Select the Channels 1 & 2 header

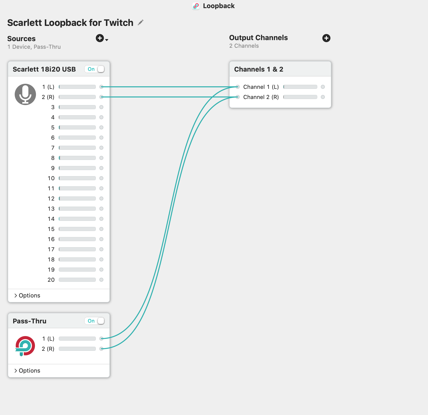click(x=258, y=69)
